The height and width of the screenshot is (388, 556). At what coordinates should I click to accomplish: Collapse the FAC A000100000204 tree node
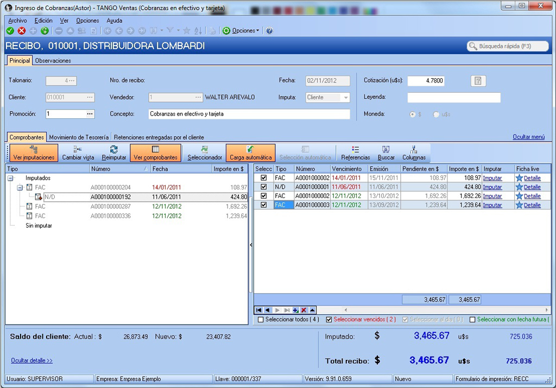click(x=20, y=187)
